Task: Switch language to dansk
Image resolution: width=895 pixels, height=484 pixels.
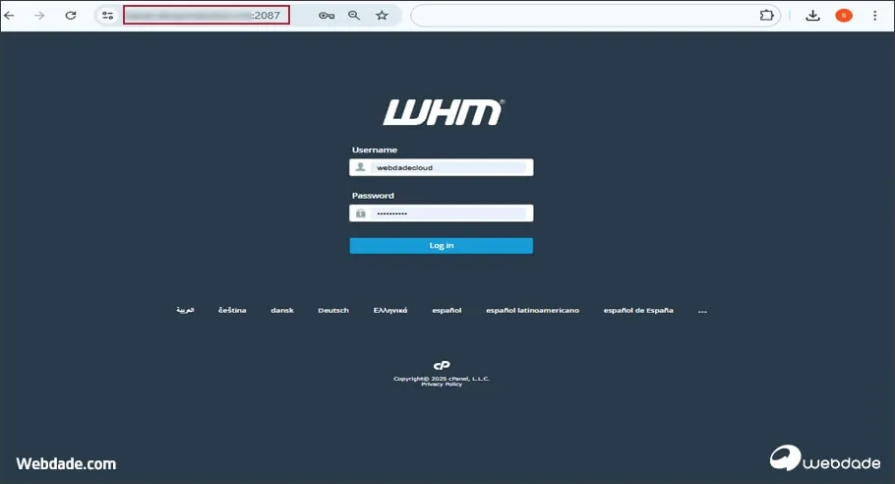Action: 282,310
